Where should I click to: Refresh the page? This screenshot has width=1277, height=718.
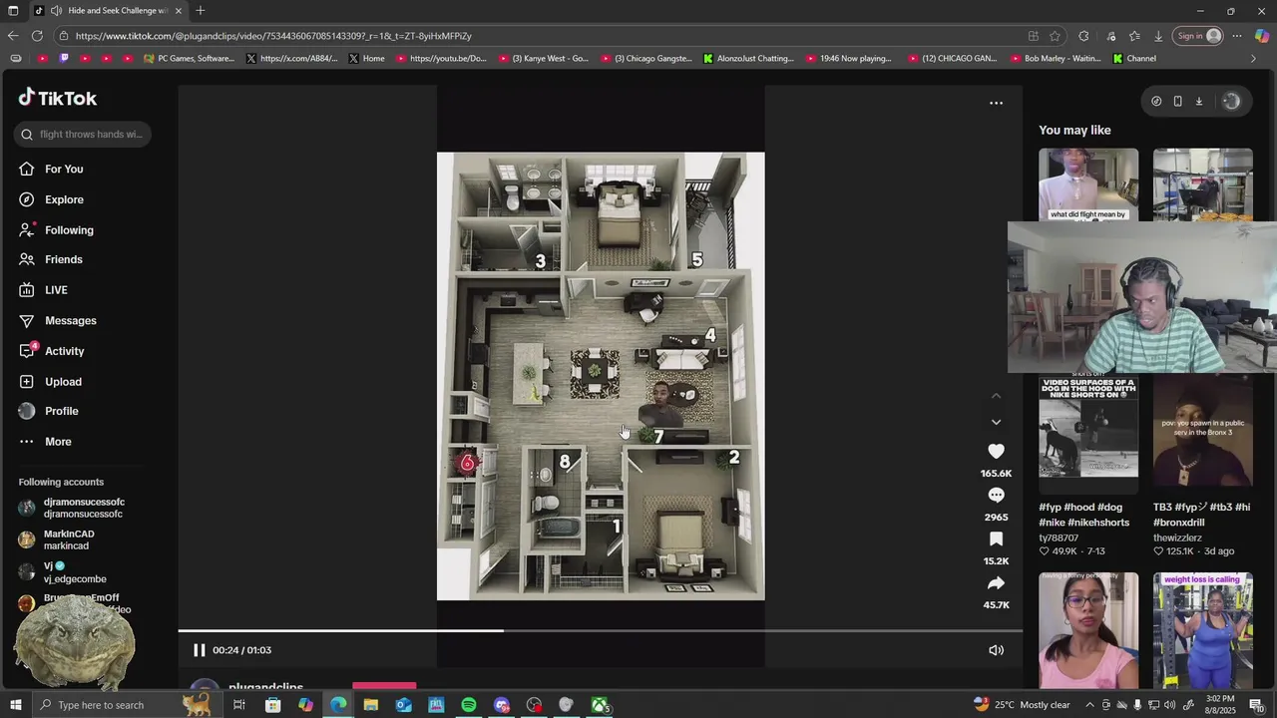click(x=37, y=36)
